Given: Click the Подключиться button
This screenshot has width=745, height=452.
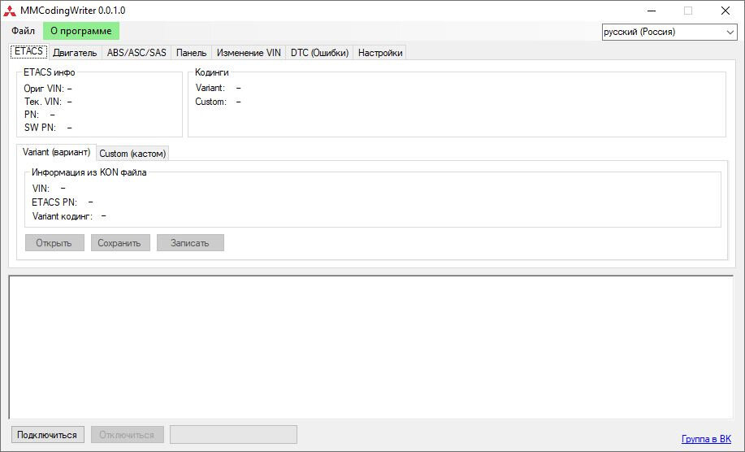Looking at the screenshot, I should 47,435.
